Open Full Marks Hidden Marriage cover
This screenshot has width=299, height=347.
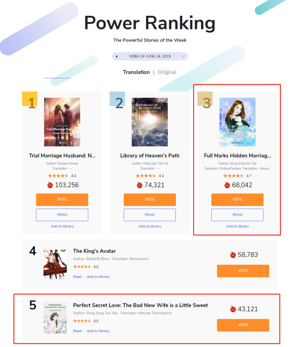coord(237,122)
